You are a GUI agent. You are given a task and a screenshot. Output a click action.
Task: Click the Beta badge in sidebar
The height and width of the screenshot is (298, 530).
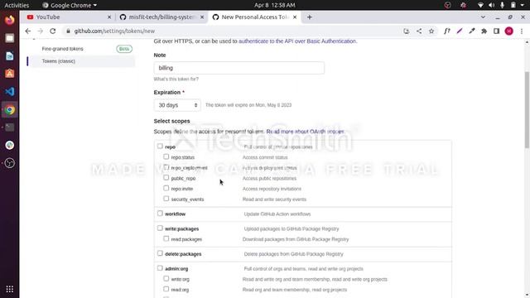tap(124, 49)
